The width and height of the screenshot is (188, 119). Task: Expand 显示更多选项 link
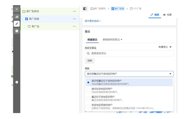[x=93, y=21]
